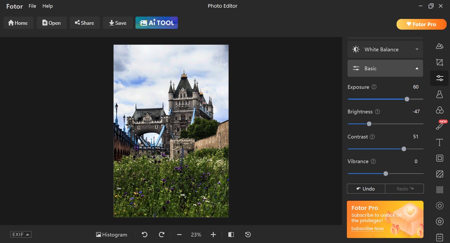
Task: Rotate image counterclockwise in bottom bar
Action: click(144, 235)
